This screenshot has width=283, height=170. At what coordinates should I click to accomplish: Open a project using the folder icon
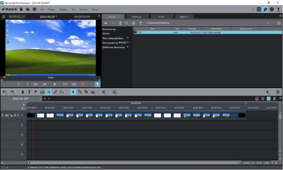[28, 9]
